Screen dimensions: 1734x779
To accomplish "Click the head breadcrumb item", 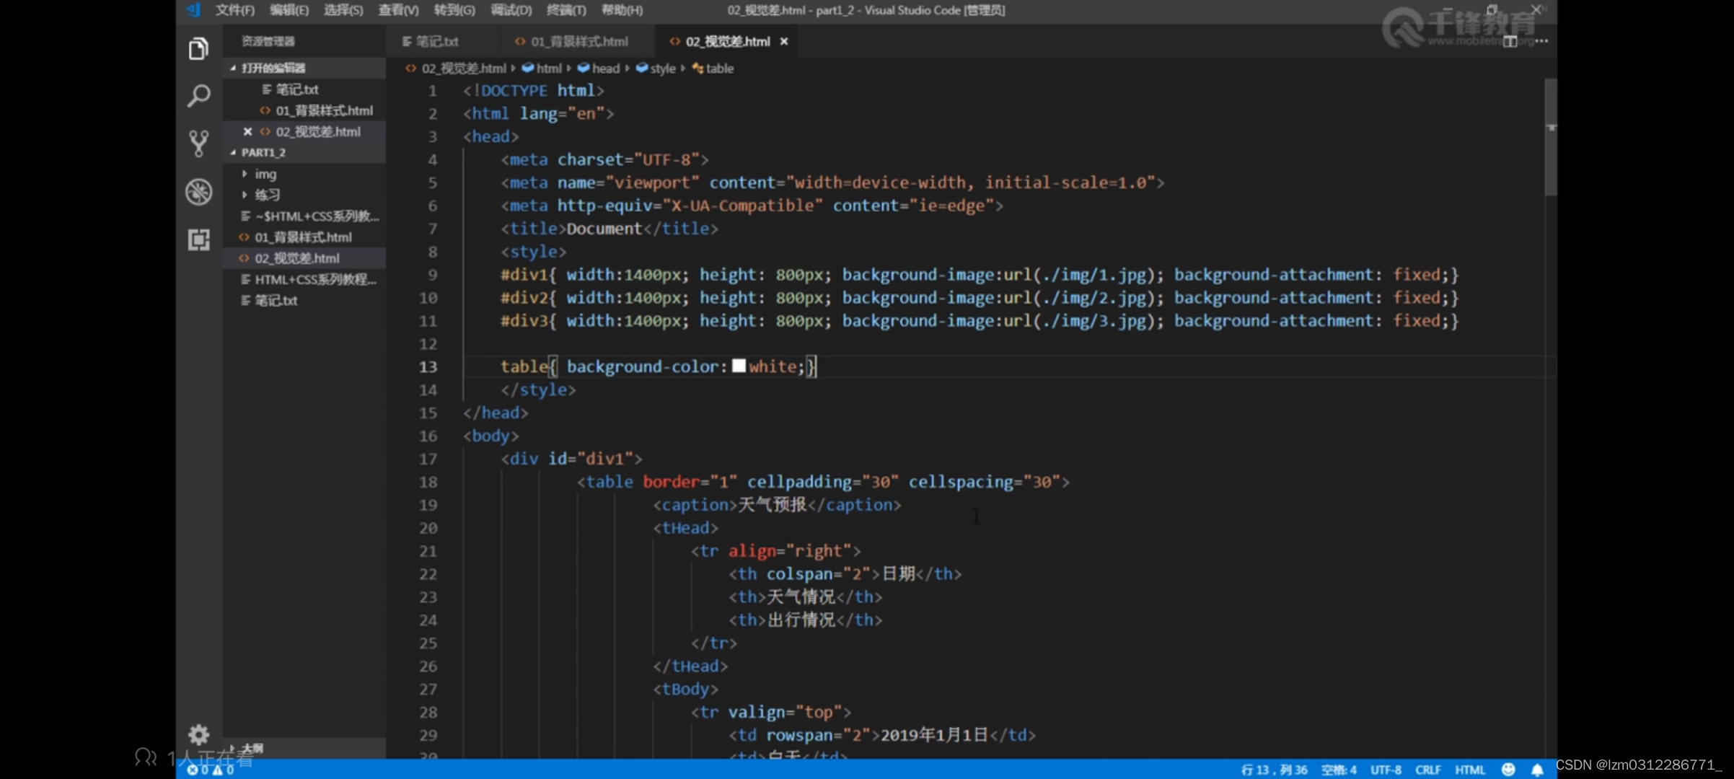I will [x=599, y=69].
